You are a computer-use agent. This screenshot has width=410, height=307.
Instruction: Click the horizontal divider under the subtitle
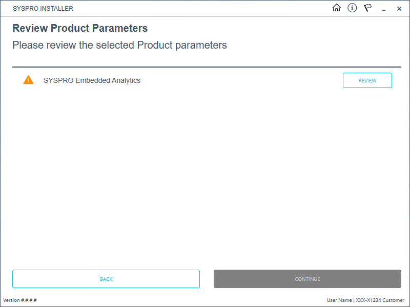coord(207,67)
